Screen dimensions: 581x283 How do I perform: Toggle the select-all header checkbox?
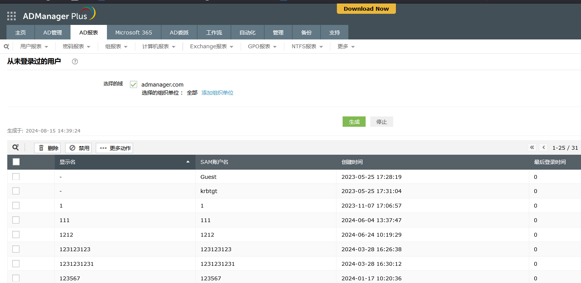tap(16, 162)
